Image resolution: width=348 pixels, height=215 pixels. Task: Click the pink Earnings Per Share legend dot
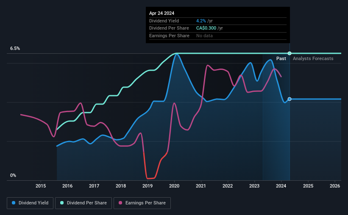point(120,203)
